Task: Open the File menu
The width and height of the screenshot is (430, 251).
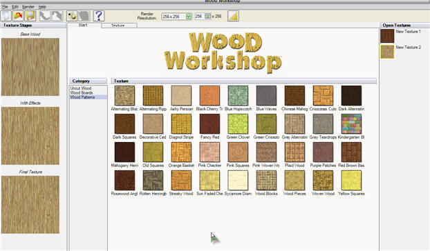Action: click(5, 7)
